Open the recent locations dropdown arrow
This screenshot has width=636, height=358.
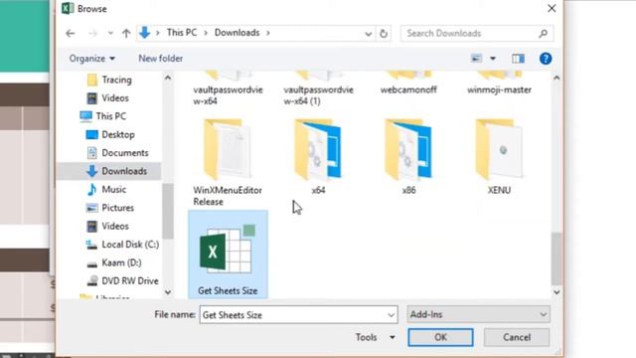click(x=110, y=33)
